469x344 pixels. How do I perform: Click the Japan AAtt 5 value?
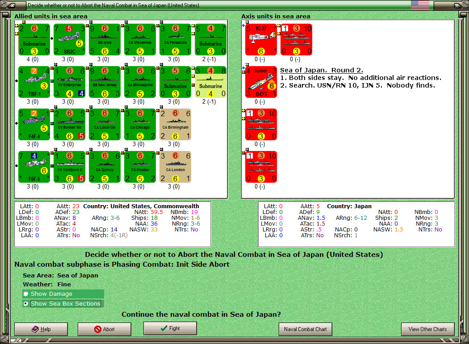[x=318, y=206]
